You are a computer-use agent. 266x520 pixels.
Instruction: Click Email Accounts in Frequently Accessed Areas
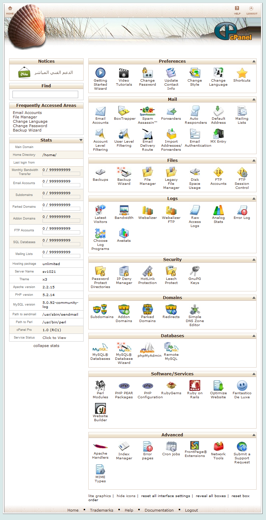(27, 113)
